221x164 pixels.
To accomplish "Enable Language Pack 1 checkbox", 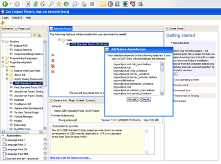I will 4,140.
